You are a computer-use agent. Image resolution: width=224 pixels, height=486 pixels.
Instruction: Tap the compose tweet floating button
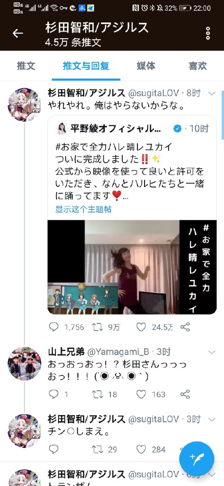(197, 459)
